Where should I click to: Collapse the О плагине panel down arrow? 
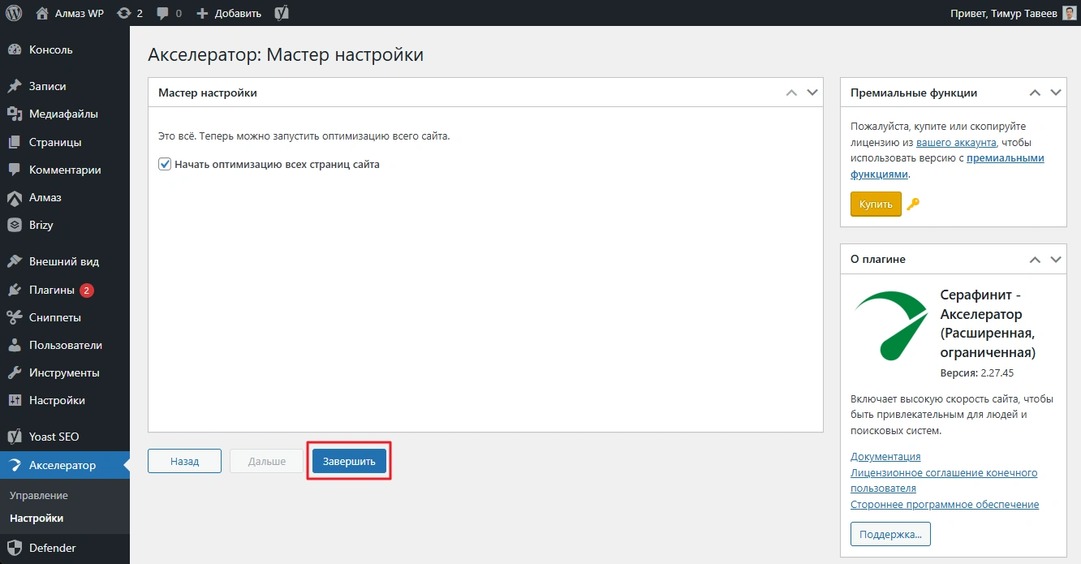click(x=1055, y=259)
